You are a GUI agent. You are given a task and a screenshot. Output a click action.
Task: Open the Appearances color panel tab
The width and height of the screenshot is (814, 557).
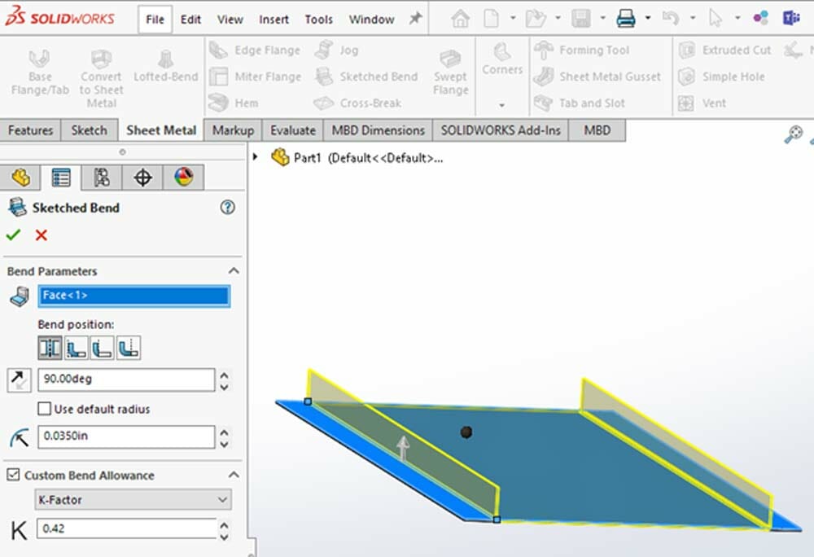pyautogui.click(x=182, y=177)
